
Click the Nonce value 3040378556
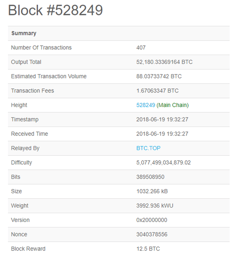[152, 234]
